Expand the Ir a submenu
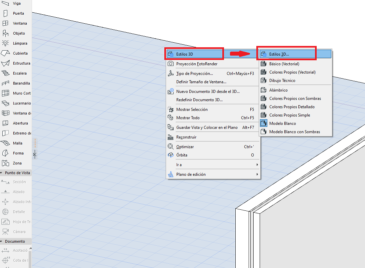 click(x=213, y=165)
